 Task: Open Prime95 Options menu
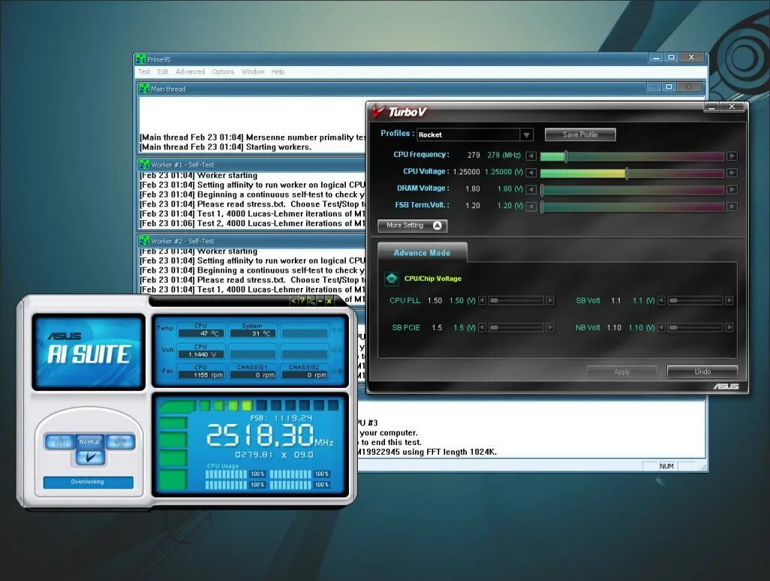223,71
